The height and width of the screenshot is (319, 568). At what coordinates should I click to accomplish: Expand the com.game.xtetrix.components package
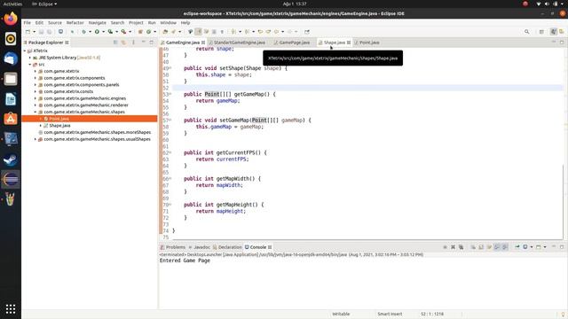(x=35, y=78)
